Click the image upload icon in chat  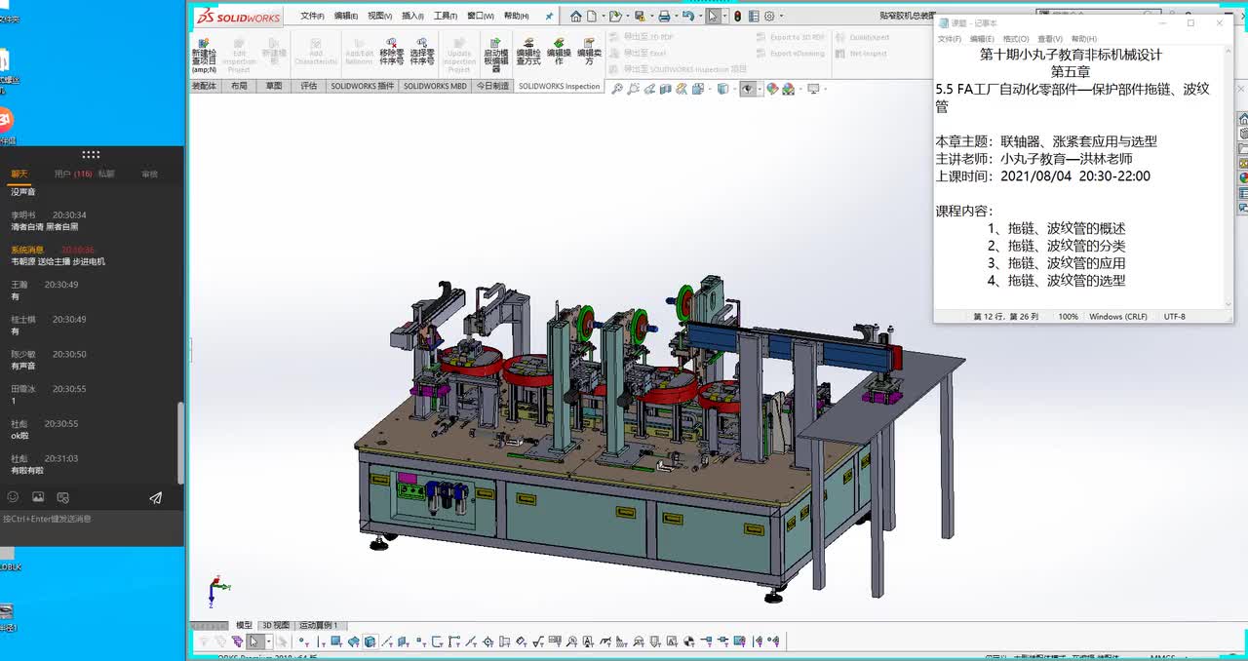tap(38, 497)
